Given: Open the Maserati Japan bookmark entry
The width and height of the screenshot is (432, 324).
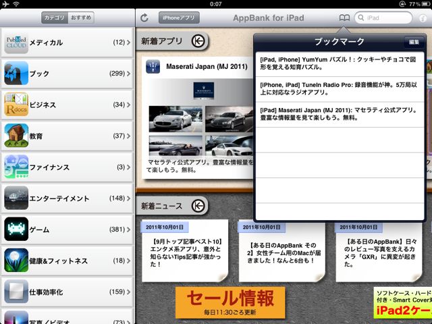Looking at the screenshot, I should [x=340, y=115].
